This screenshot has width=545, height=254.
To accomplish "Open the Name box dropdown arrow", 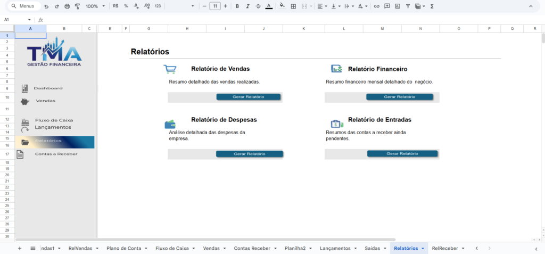I will (29, 20).
